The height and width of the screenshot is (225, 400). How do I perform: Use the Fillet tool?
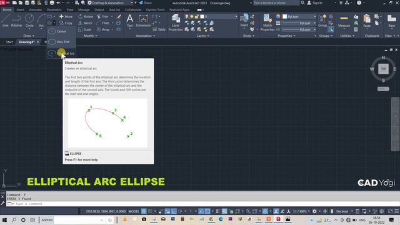[102, 23]
